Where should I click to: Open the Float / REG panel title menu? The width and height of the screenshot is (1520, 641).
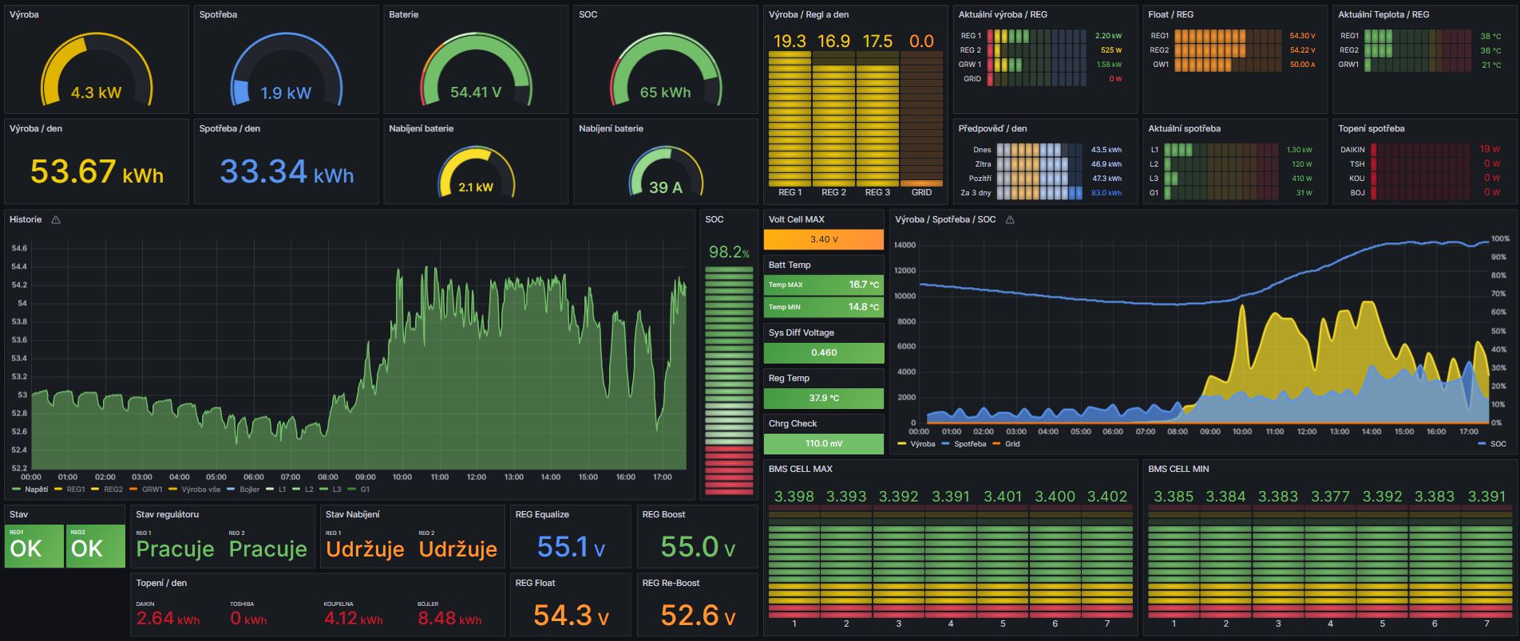pos(1170,14)
